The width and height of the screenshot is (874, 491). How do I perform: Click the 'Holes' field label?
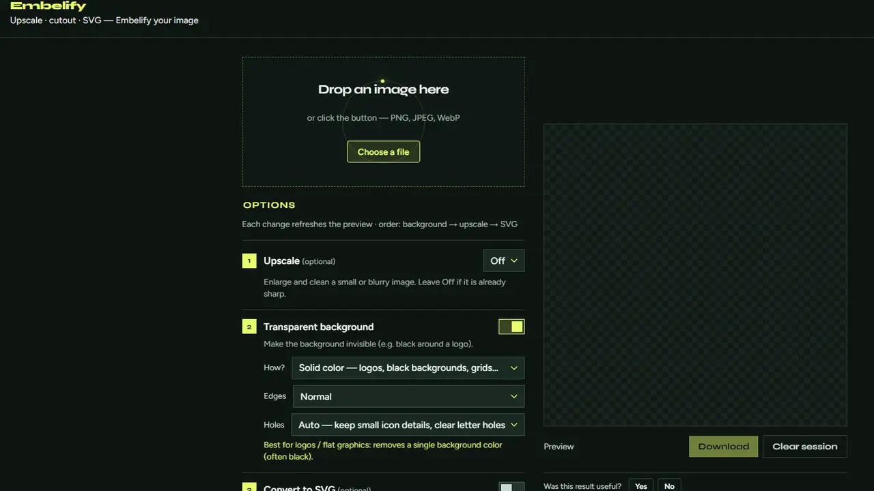pos(274,425)
